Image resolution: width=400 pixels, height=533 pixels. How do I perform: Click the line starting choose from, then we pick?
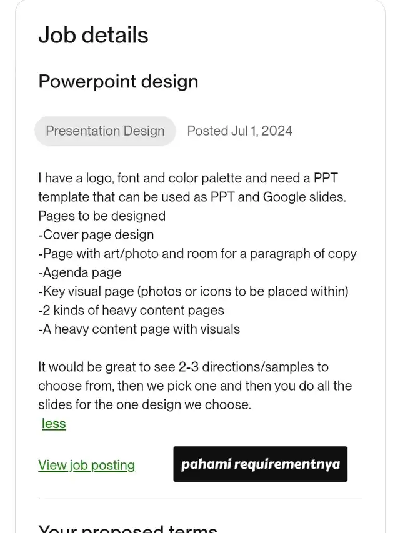(195, 386)
